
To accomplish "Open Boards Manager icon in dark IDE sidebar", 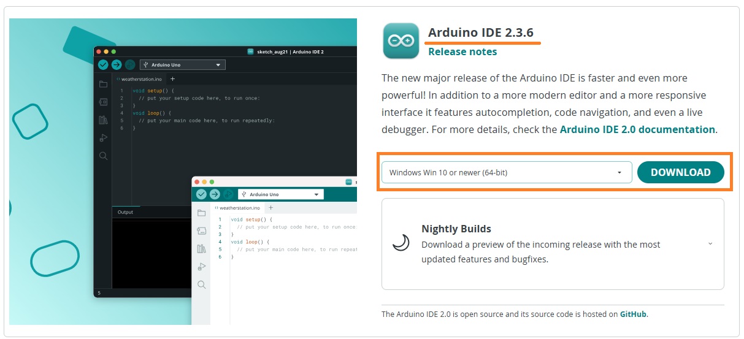I will [103, 102].
